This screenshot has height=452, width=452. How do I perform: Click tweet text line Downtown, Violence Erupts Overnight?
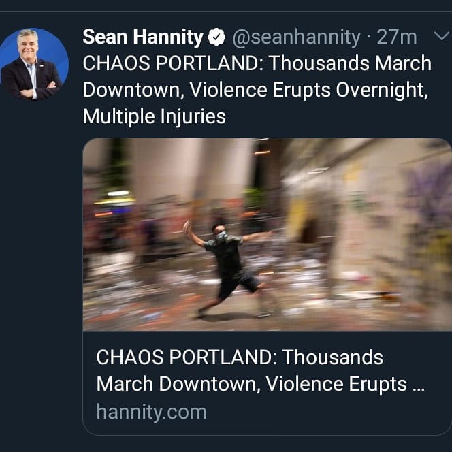[x=255, y=91]
